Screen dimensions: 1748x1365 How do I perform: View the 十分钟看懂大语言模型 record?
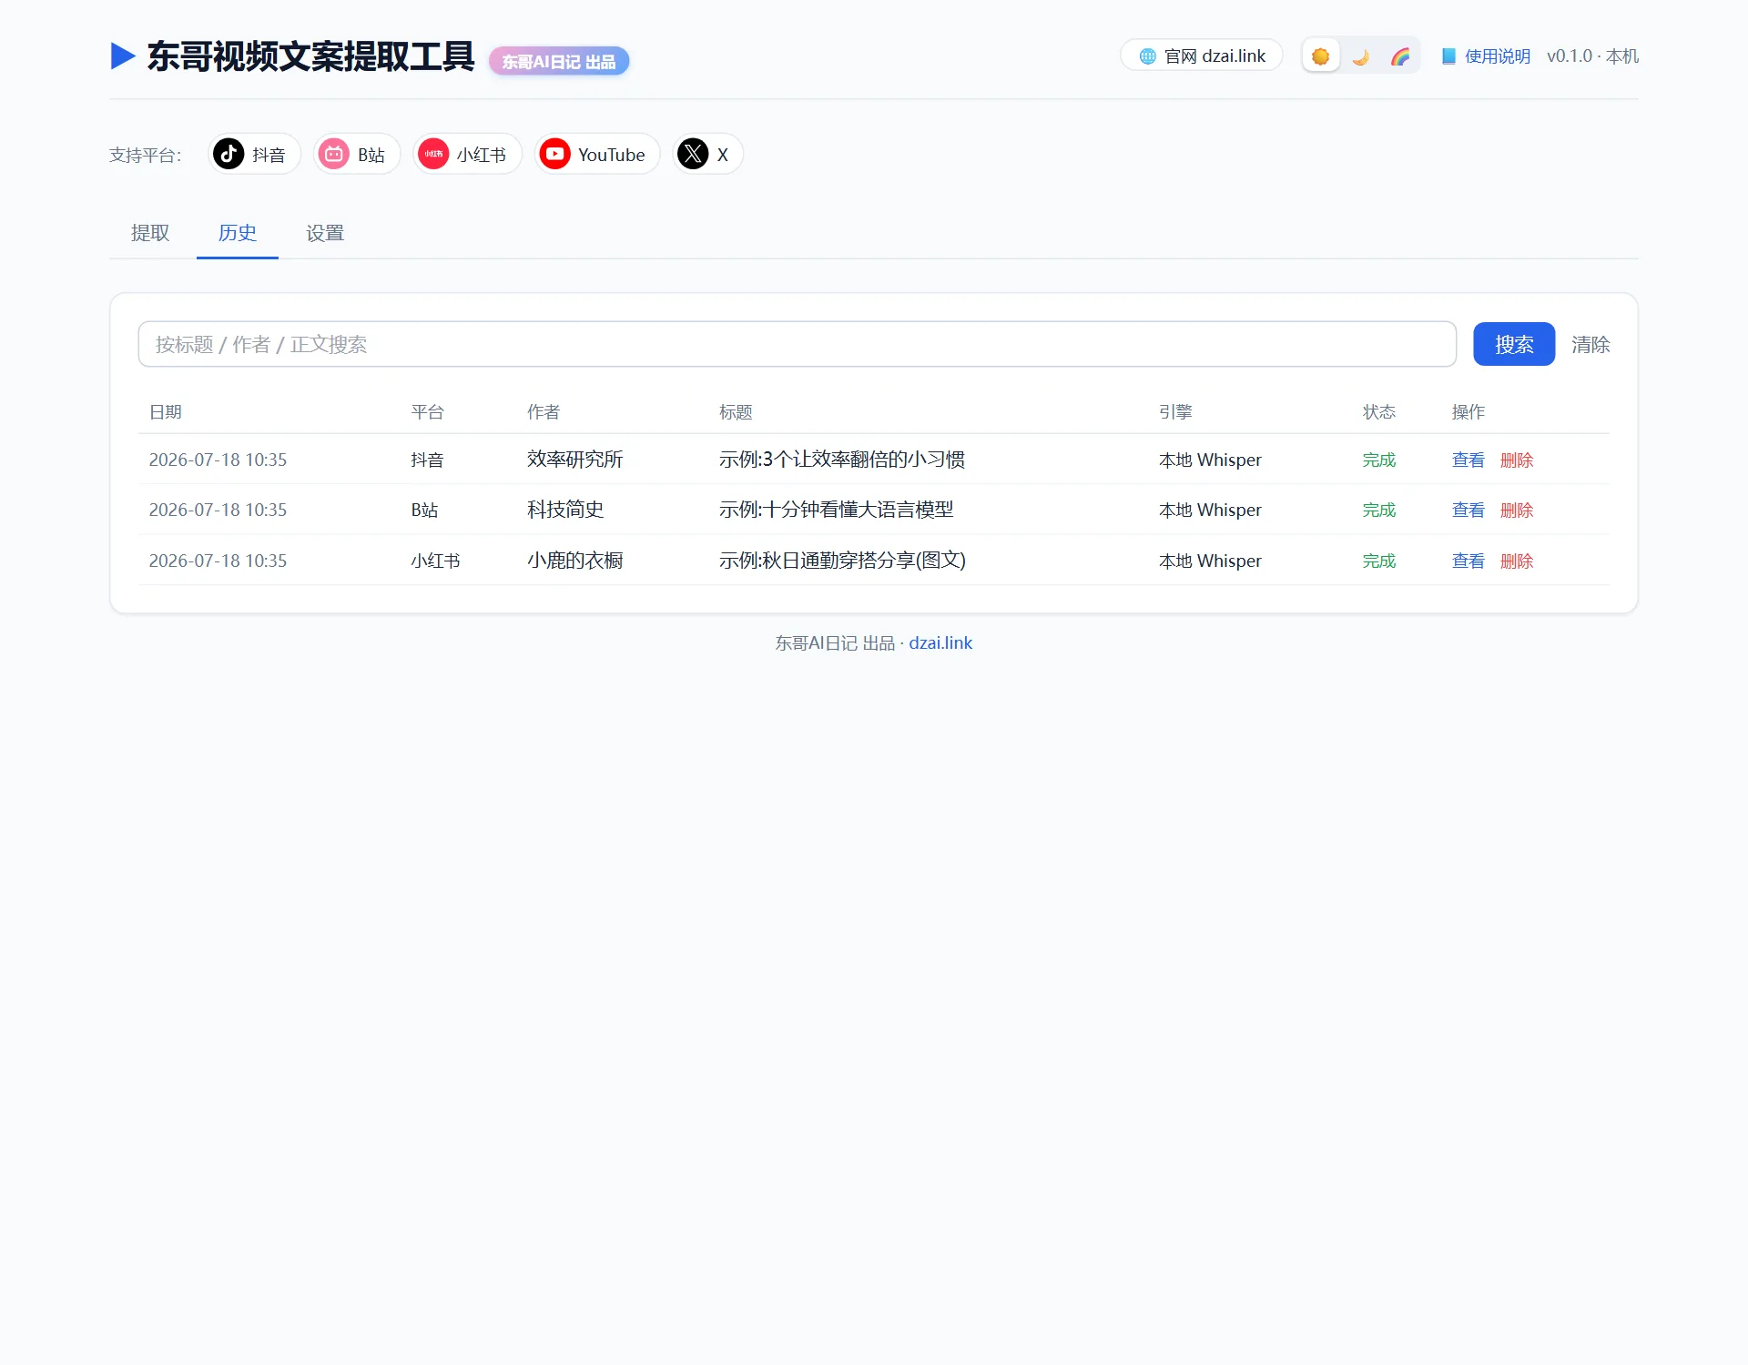point(1468,510)
